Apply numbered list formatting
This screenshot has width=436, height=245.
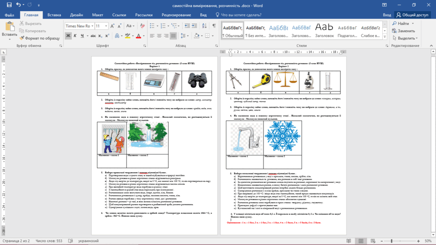(x=163, y=26)
